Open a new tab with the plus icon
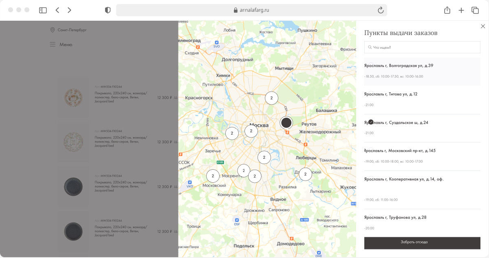Screen dimensions: 489x258 tap(461, 10)
